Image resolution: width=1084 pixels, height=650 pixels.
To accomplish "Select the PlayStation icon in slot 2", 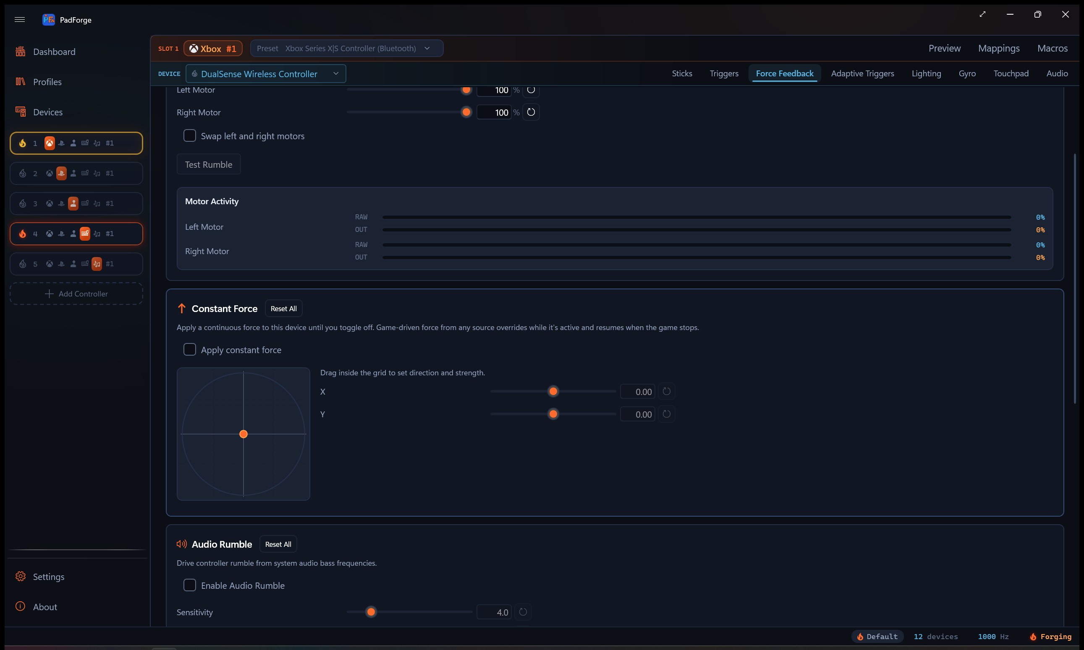I will [x=61, y=174].
